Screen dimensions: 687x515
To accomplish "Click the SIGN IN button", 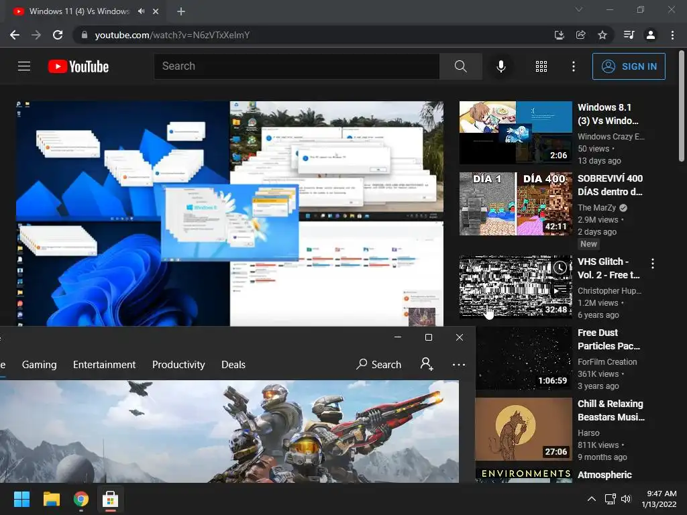I will [x=629, y=66].
